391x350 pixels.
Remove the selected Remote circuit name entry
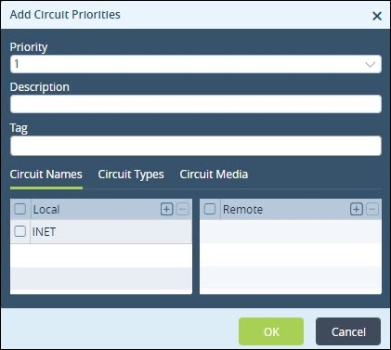pyautogui.click(x=372, y=210)
